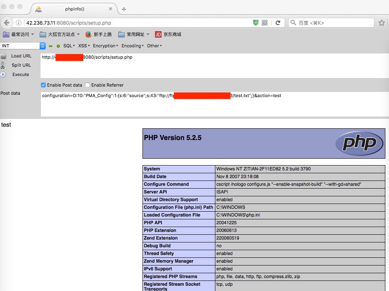Click the Virtual Directory Support label

pos(171,200)
